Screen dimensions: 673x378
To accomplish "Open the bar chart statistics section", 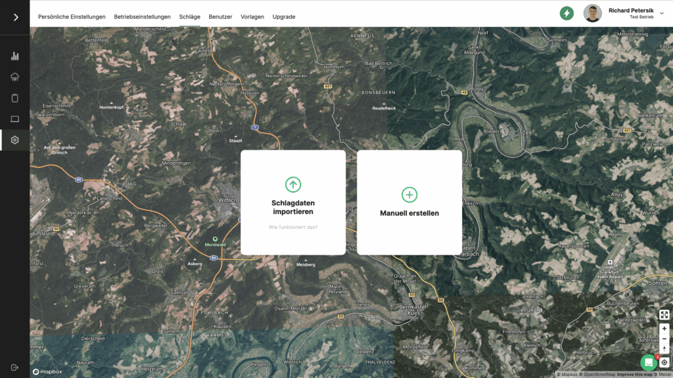I will [14, 56].
